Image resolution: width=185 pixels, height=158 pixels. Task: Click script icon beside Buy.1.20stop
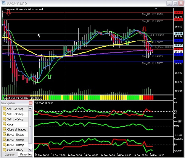click(x=4, y=134)
